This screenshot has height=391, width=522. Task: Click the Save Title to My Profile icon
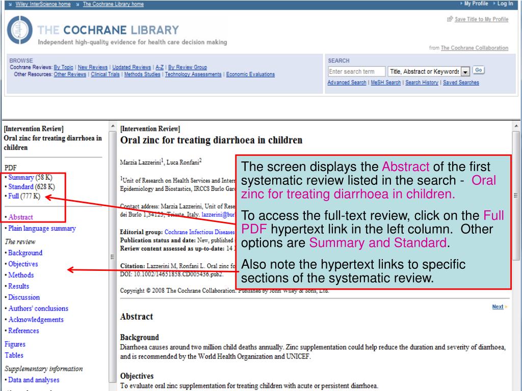[x=450, y=19]
